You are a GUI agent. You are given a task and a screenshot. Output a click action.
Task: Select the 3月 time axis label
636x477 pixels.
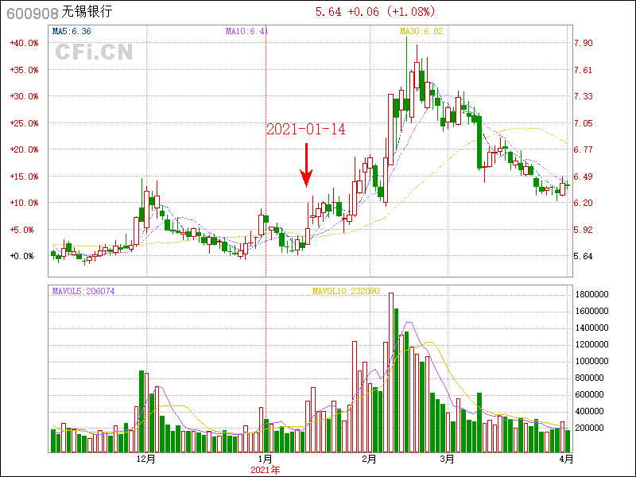pos(448,460)
